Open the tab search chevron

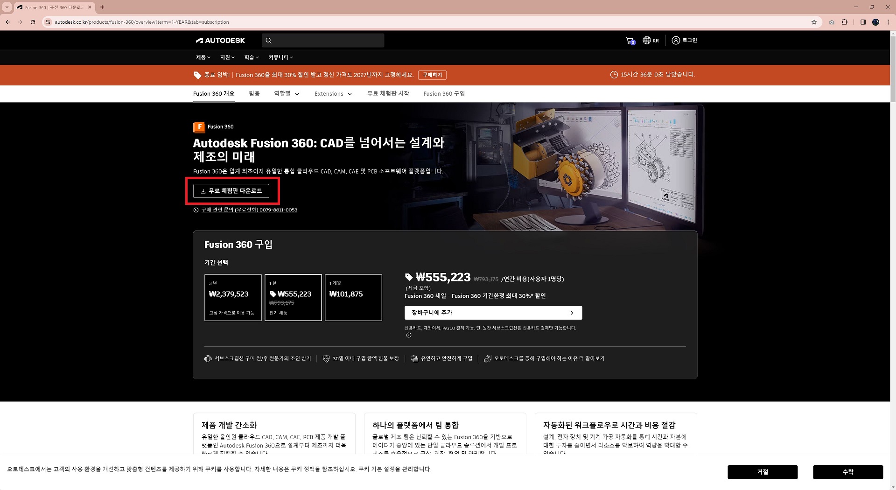click(x=7, y=7)
